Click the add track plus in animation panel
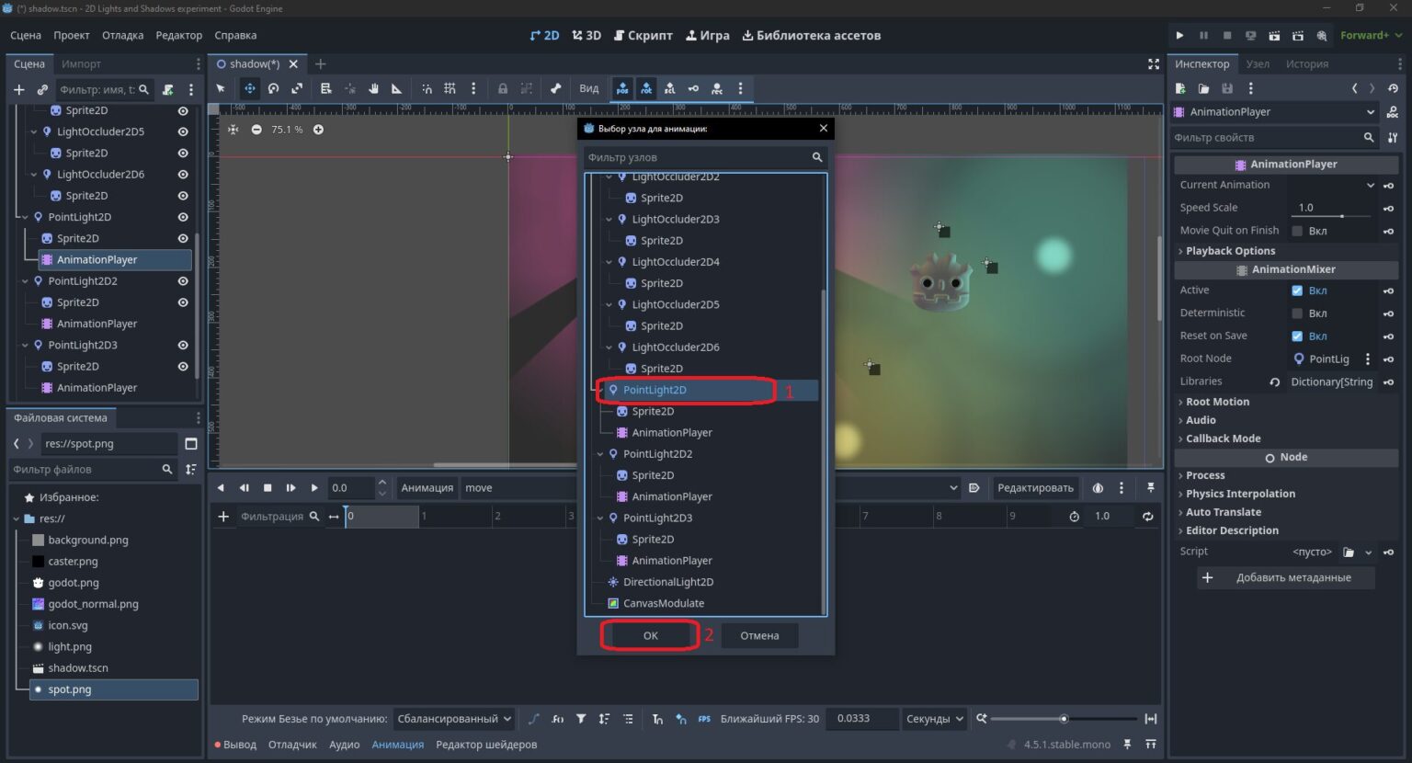The image size is (1412, 763). point(223,517)
